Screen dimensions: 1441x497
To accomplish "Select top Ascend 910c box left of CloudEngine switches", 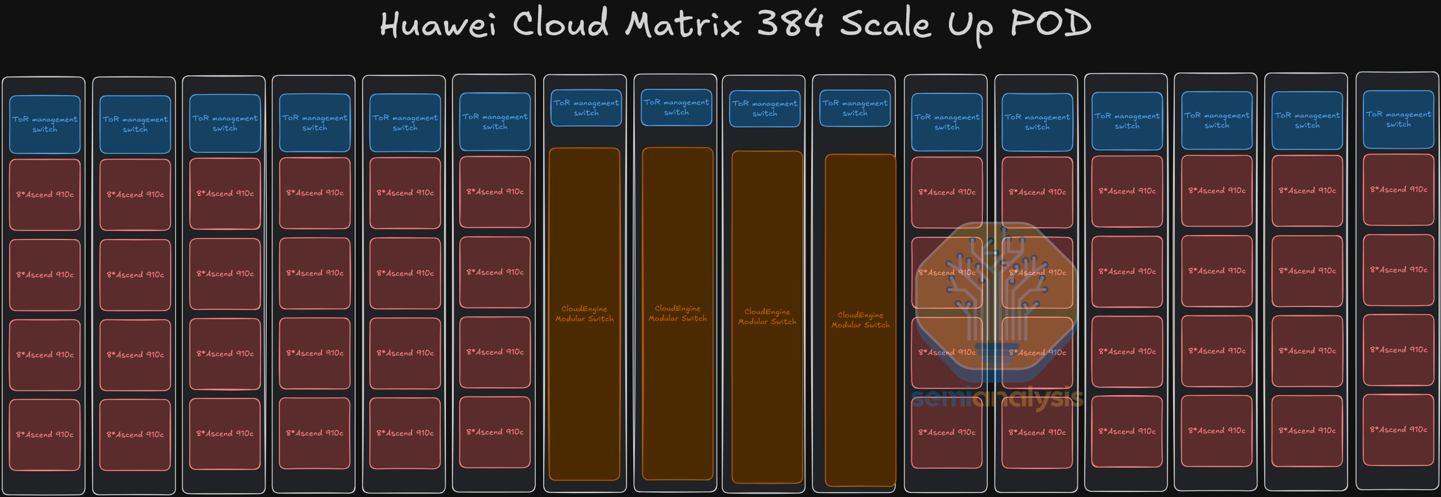I will 495,192.
